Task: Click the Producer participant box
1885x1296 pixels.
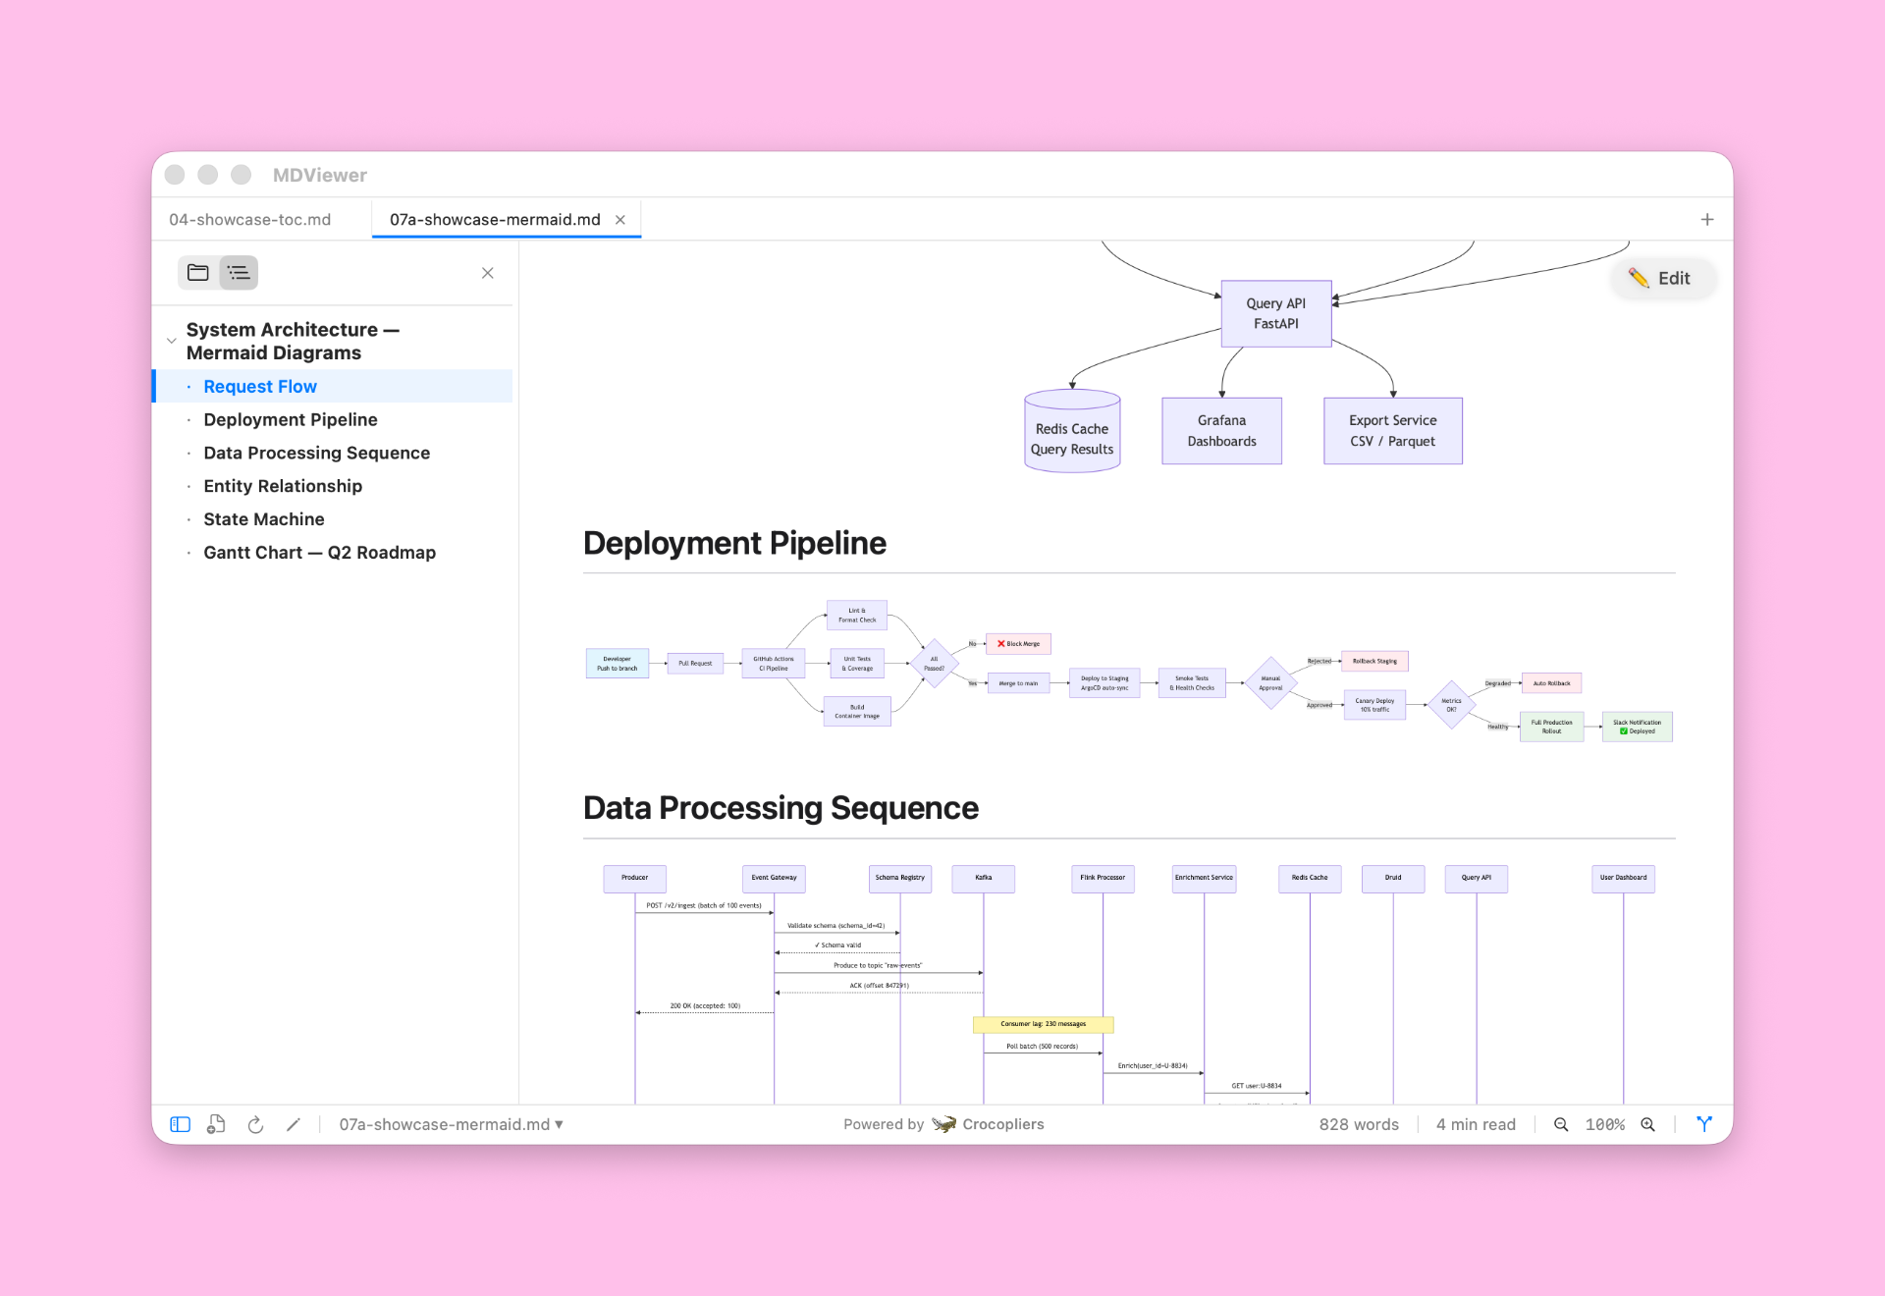Action: point(634,878)
